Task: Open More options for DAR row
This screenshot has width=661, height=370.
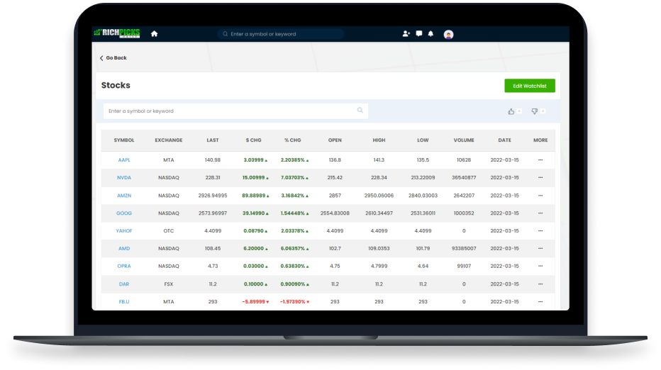Action: point(540,284)
